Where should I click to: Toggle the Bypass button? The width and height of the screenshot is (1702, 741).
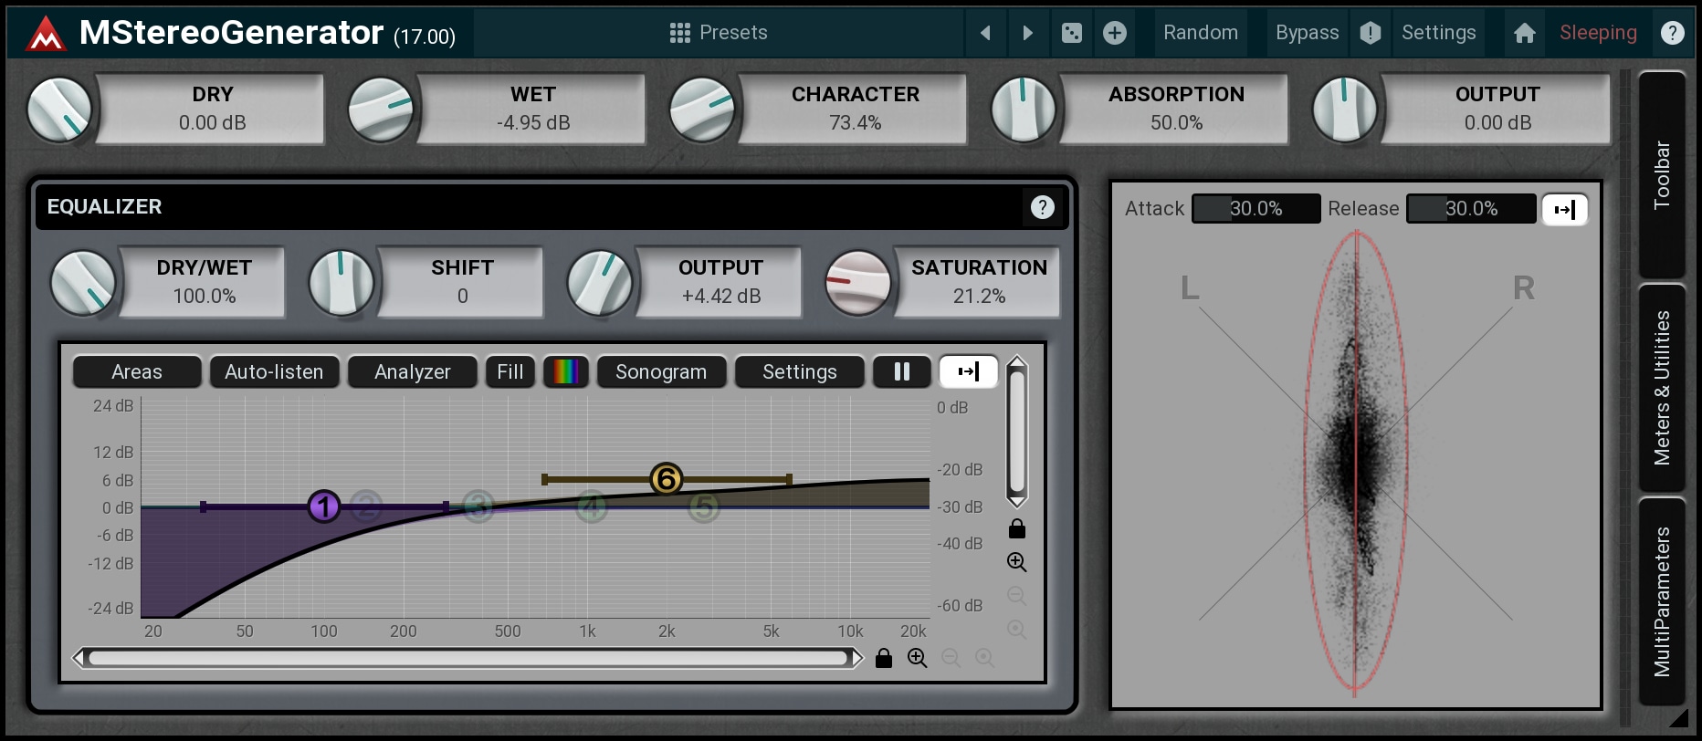click(1307, 33)
